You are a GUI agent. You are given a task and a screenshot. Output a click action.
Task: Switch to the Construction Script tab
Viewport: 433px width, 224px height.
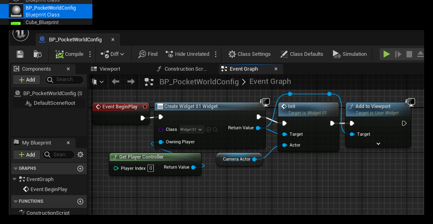(182, 69)
